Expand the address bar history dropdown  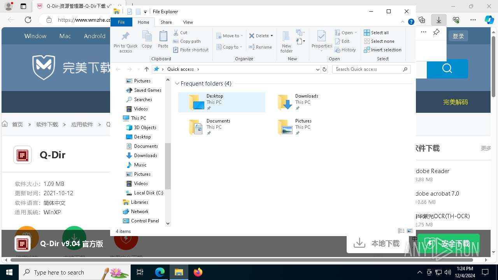coord(318,69)
